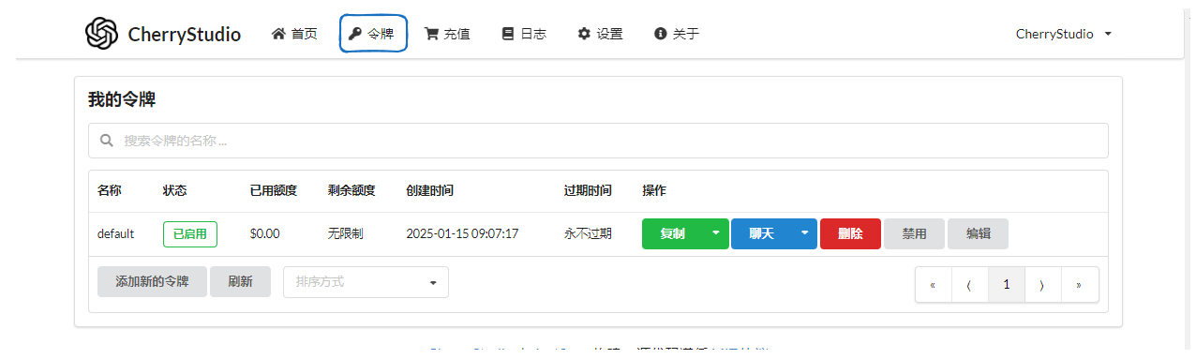Open the 首页 home menu item
The image size is (1196, 359).
click(294, 34)
